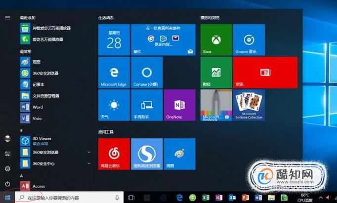The height and width of the screenshot is (203, 337).
Task: Focus the taskbar search box
Action: pos(69,198)
